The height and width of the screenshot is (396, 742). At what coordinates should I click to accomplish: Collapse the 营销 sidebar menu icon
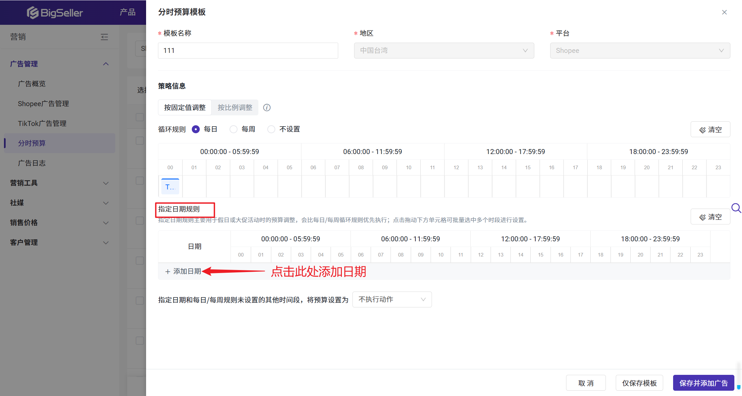tap(104, 37)
